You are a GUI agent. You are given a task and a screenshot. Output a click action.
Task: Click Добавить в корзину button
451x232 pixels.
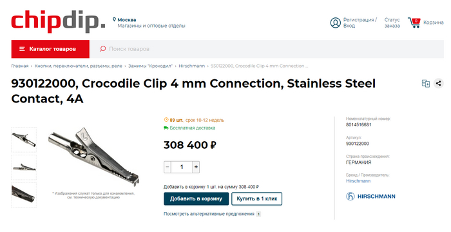pyautogui.click(x=196, y=198)
